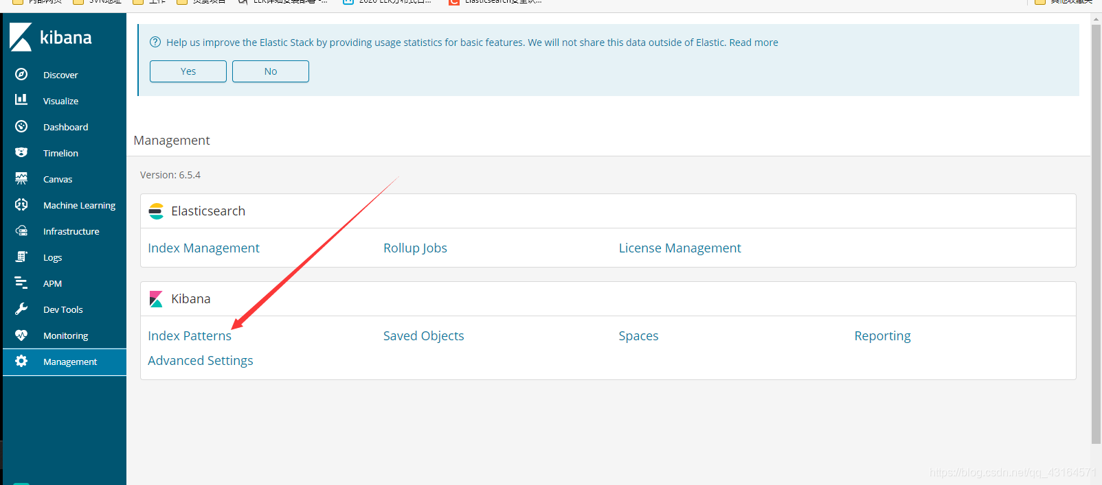Go to Dashboard in the sidebar
Image resolution: width=1102 pixels, height=485 pixels.
pyautogui.click(x=65, y=127)
